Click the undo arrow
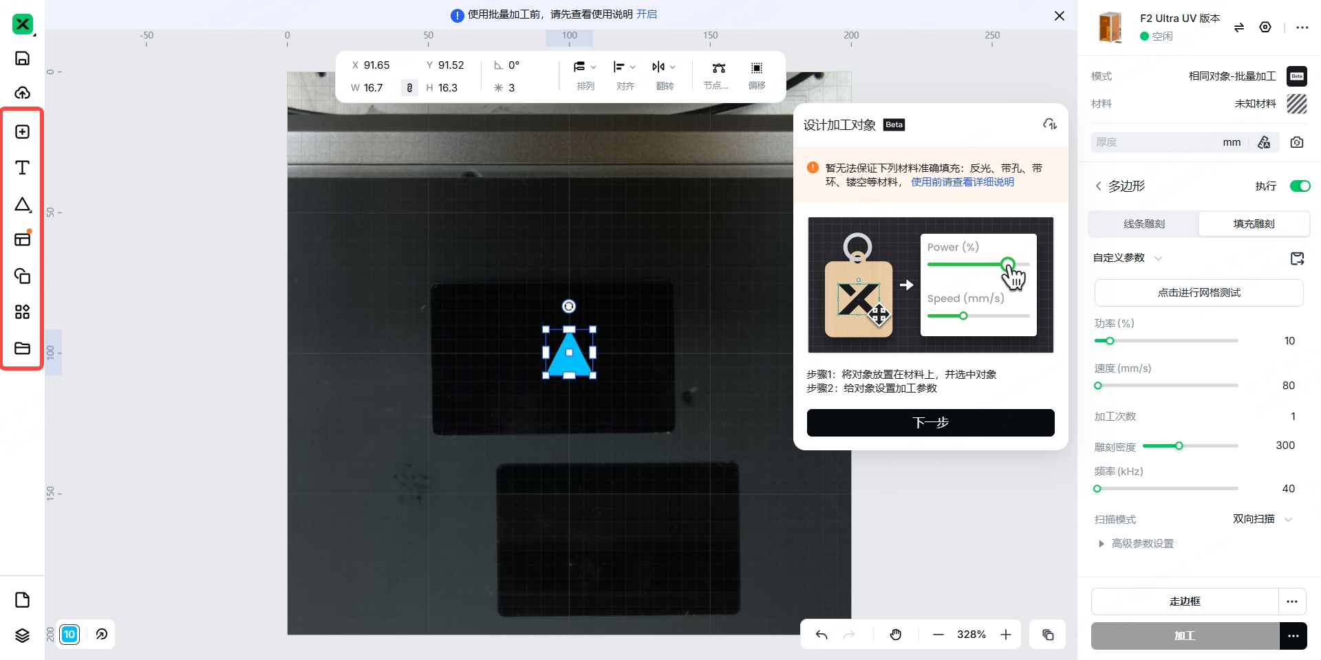1321x660 pixels. pos(821,635)
